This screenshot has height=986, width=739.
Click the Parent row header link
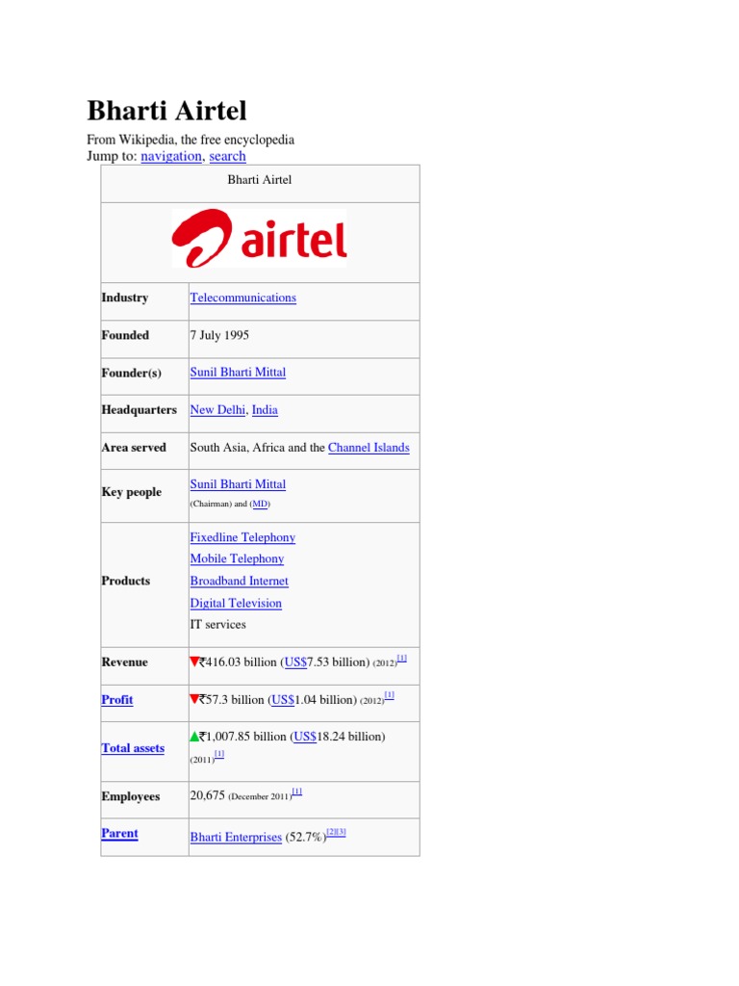point(119,833)
